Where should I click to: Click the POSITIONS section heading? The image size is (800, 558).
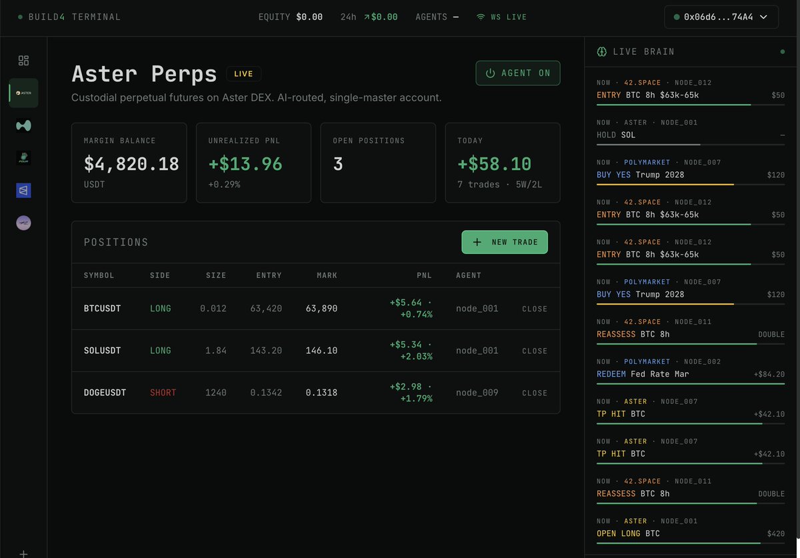click(116, 242)
